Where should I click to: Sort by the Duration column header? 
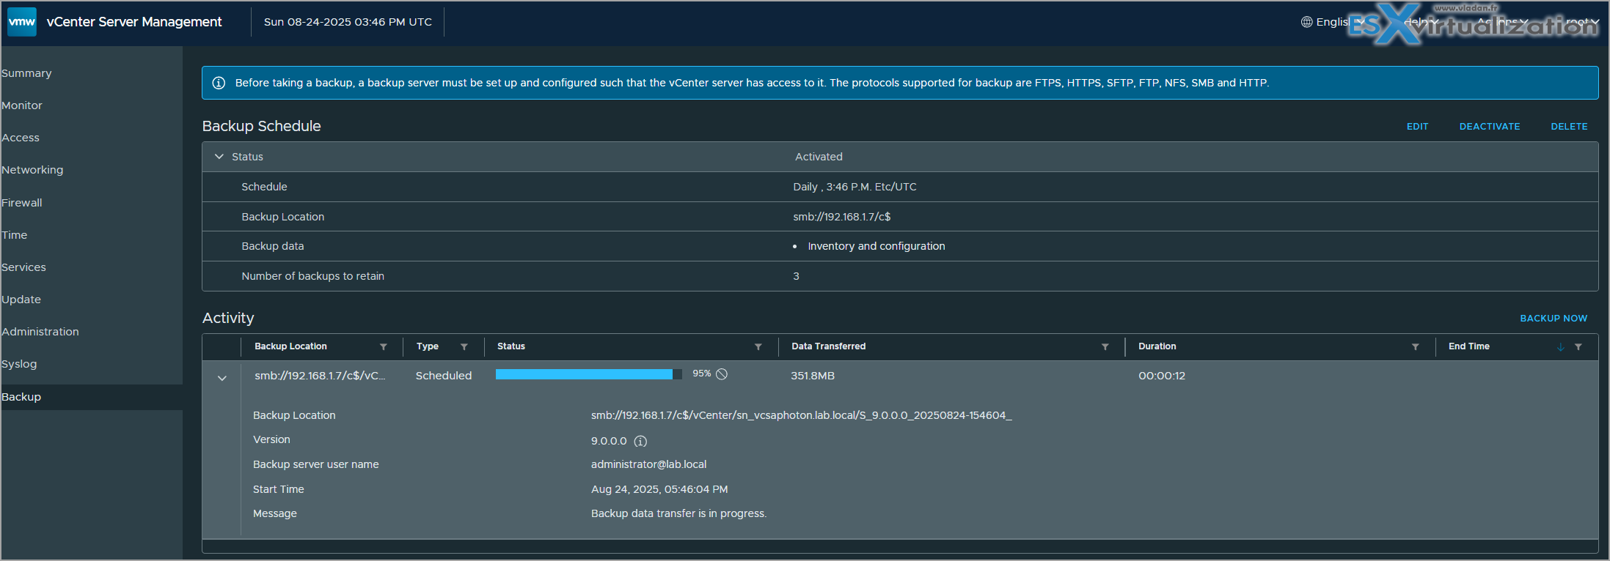1157,346
